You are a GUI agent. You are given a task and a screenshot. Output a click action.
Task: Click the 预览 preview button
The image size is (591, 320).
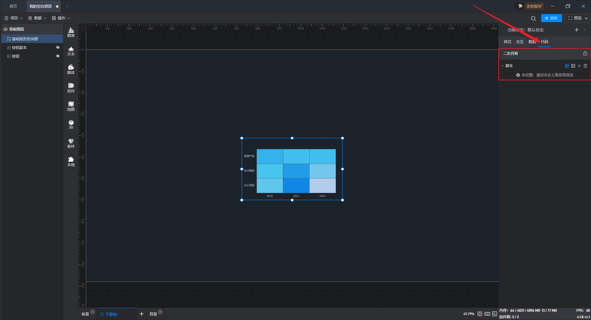(575, 18)
